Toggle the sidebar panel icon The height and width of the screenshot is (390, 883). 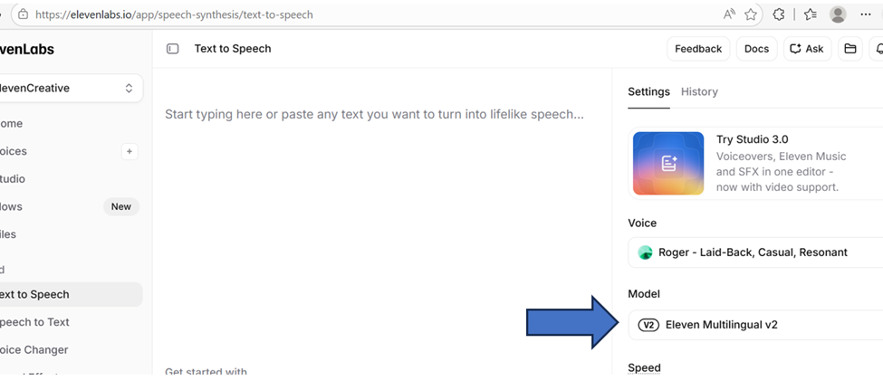tap(173, 49)
